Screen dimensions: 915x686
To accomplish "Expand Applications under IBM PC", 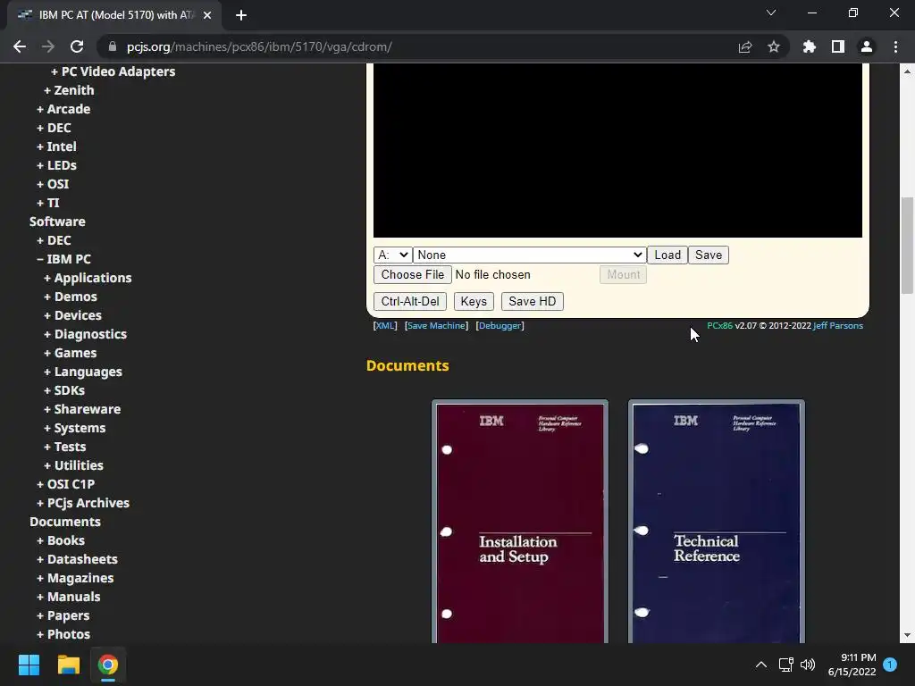I will coord(88,278).
